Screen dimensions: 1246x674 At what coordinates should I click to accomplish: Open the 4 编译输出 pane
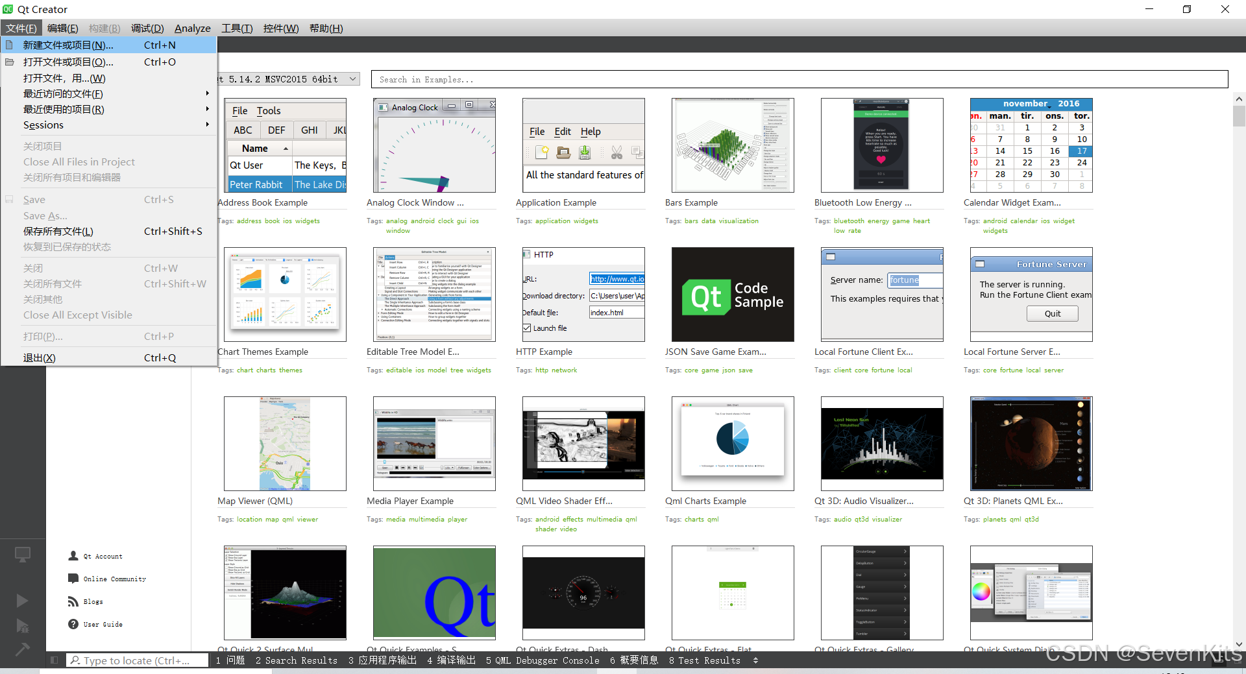pos(451,660)
